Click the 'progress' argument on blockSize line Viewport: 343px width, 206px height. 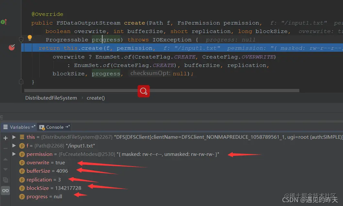pos(106,74)
